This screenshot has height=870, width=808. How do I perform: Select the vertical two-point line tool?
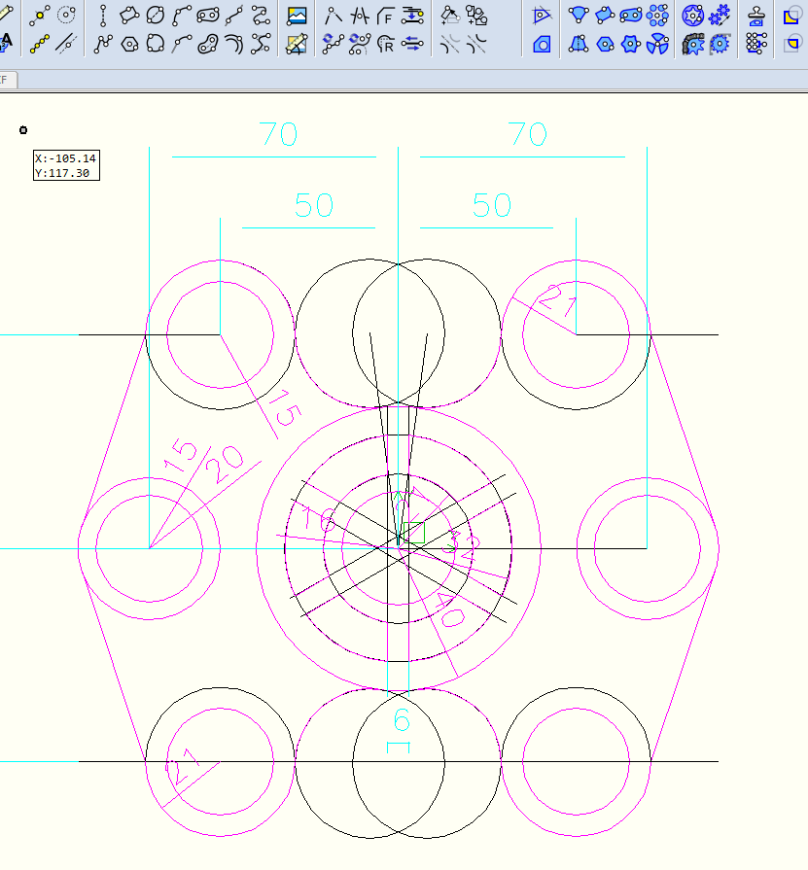[x=103, y=16]
